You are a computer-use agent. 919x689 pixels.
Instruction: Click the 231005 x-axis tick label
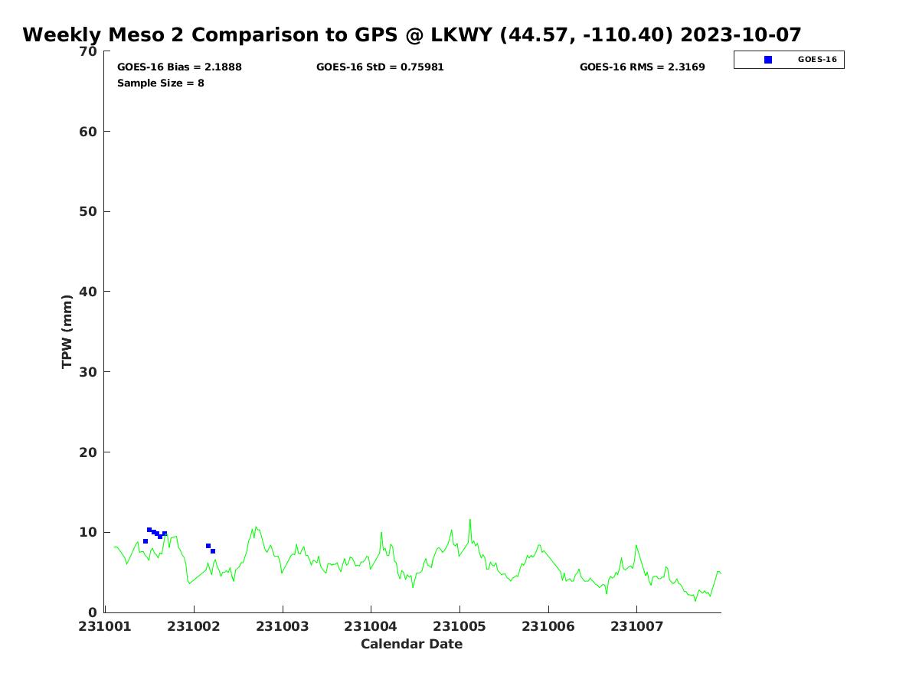[459, 626]
